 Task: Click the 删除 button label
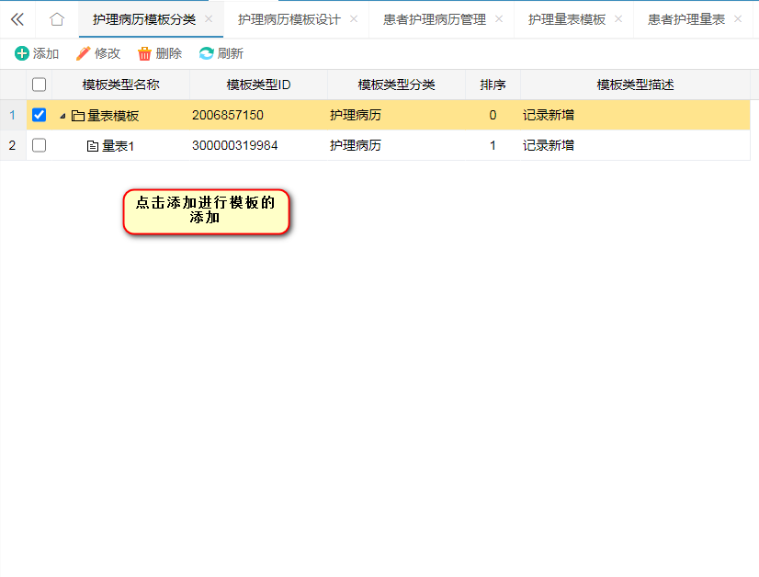169,53
